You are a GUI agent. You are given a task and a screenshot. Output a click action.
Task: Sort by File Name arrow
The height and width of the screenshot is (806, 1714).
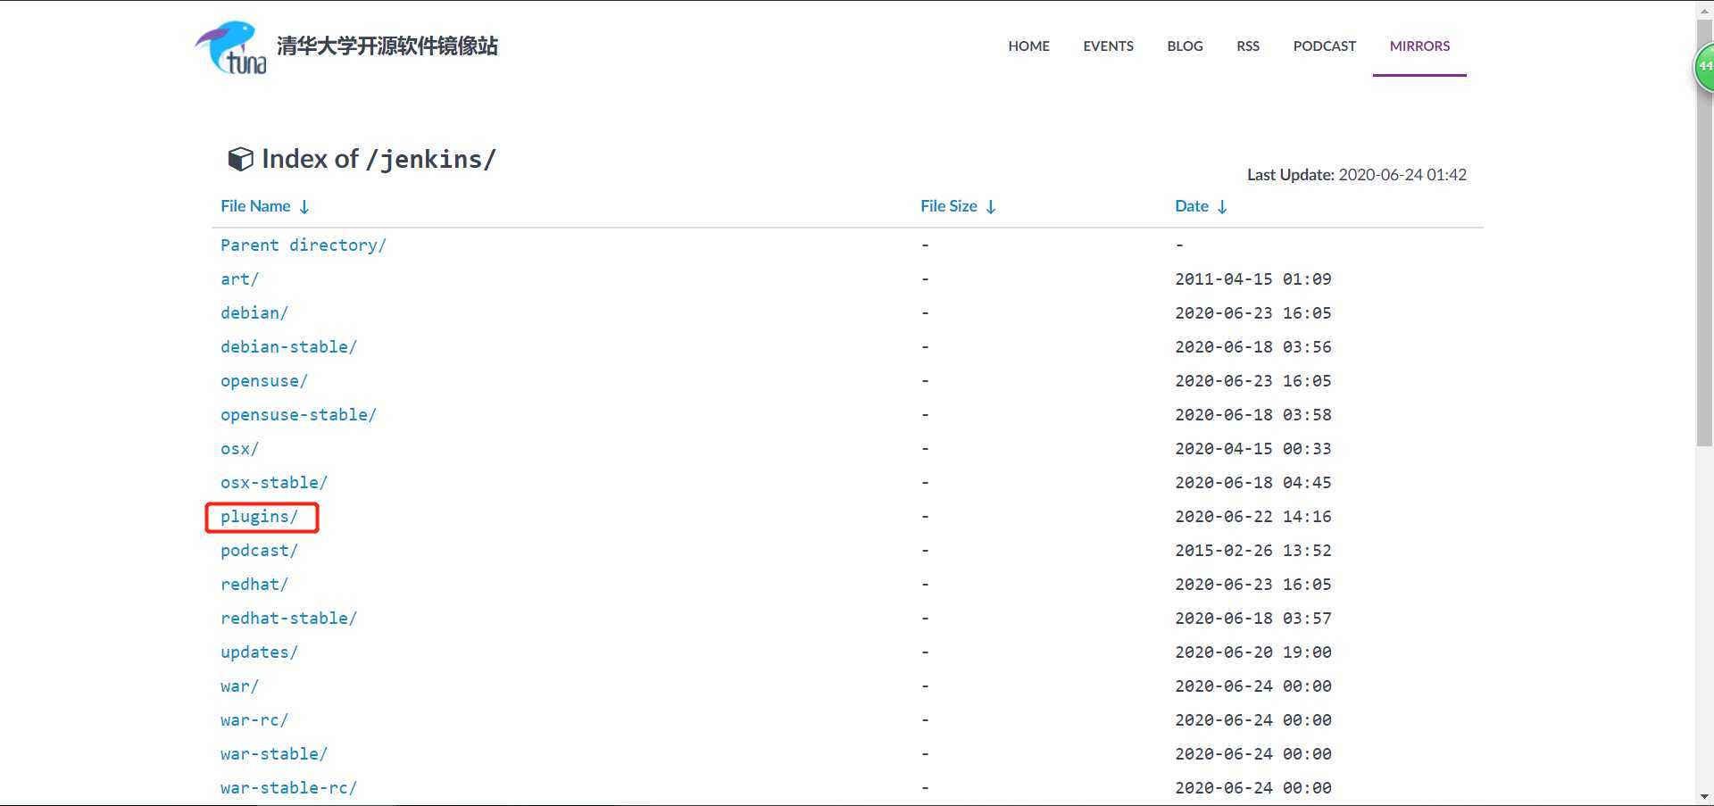(x=304, y=207)
